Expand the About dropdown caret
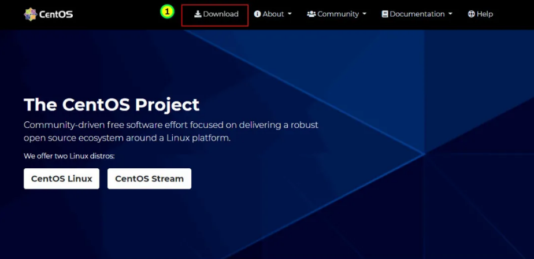The height and width of the screenshot is (259, 534). coord(290,14)
